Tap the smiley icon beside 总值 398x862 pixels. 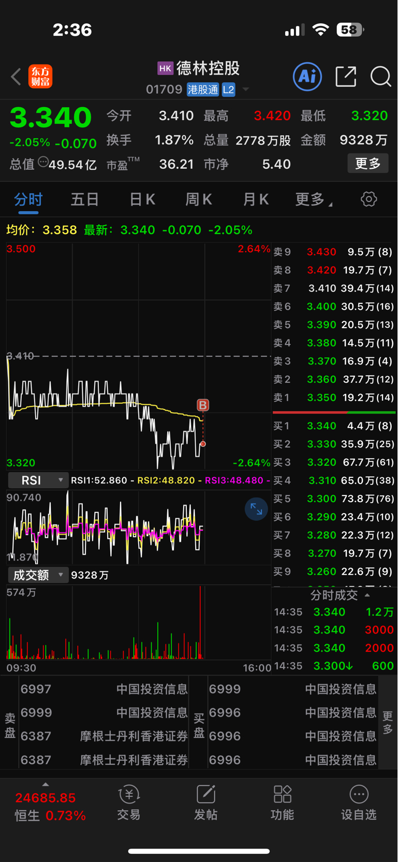point(43,162)
